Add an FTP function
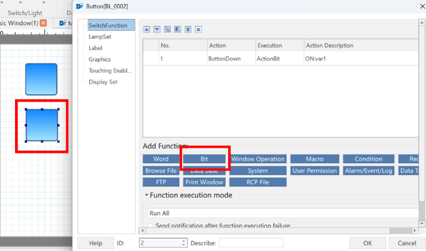Image resolution: width=426 pixels, height=251 pixels. [x=161, y=182]
